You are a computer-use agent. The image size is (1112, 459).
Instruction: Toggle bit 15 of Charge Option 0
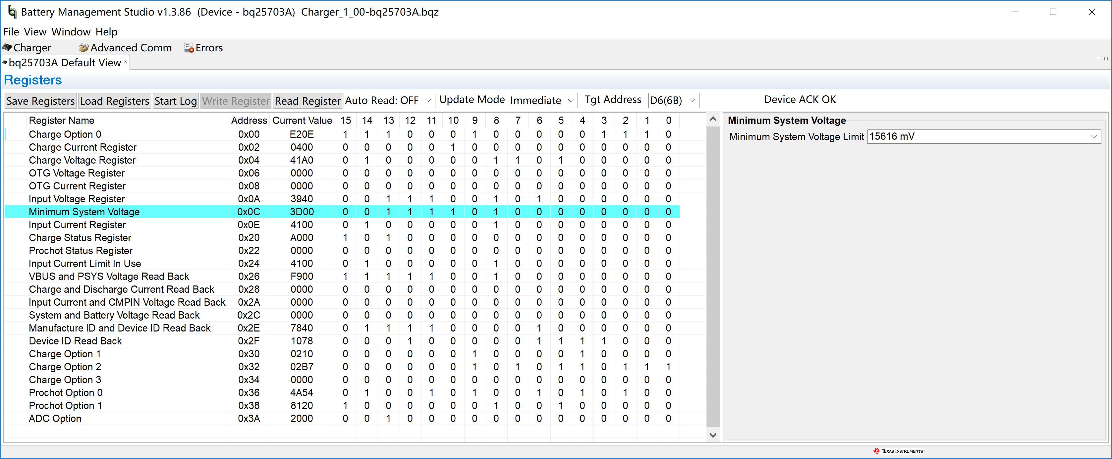click(x=345, y=134)
